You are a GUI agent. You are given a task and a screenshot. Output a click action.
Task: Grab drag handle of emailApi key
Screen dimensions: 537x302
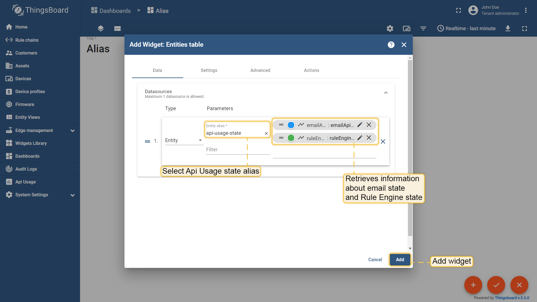281,125
